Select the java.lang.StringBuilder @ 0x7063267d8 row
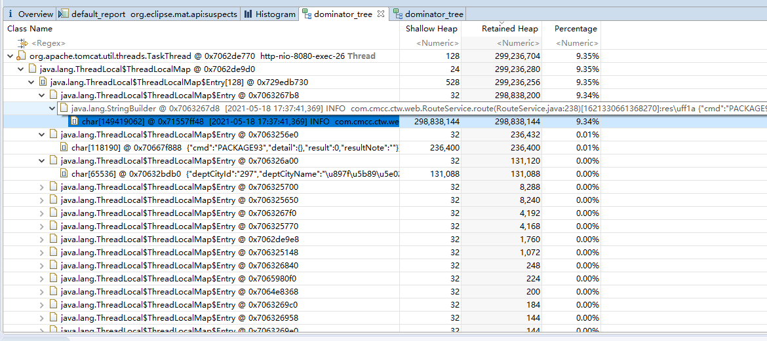 tap(412, 108)
